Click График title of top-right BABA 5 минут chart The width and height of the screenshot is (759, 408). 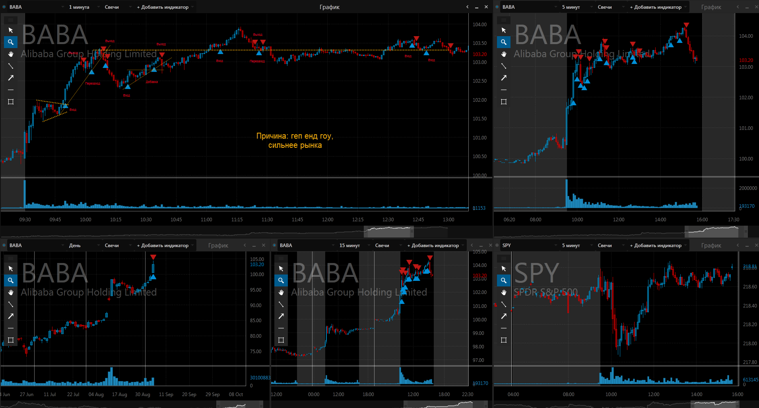[x=711, y=7]
